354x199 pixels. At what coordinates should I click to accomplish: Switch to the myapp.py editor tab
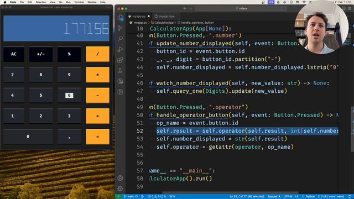(139, 16)
